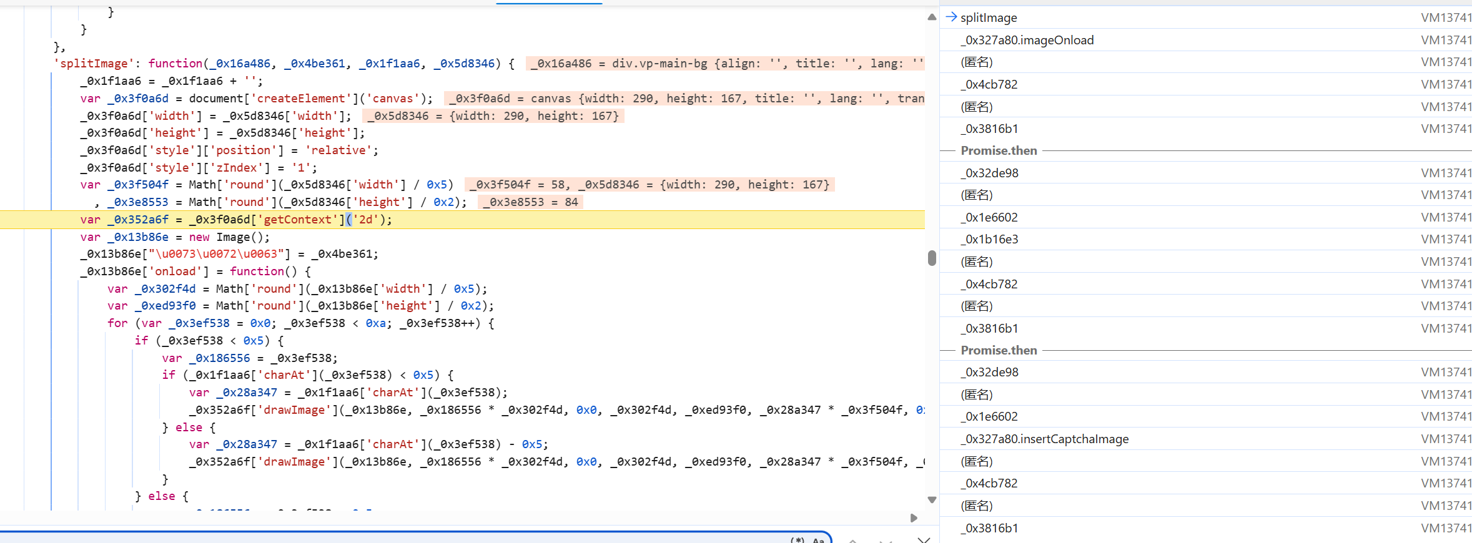Image resolution: width=1472 pixels, height=543 pixels.
Task: Select the splitImage call stack frame
Action: point(1205,17)
